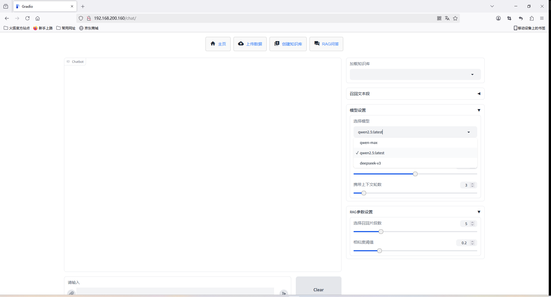
Task: Adjust the 携带上下文轮数 slider
Action: (415, 193)
